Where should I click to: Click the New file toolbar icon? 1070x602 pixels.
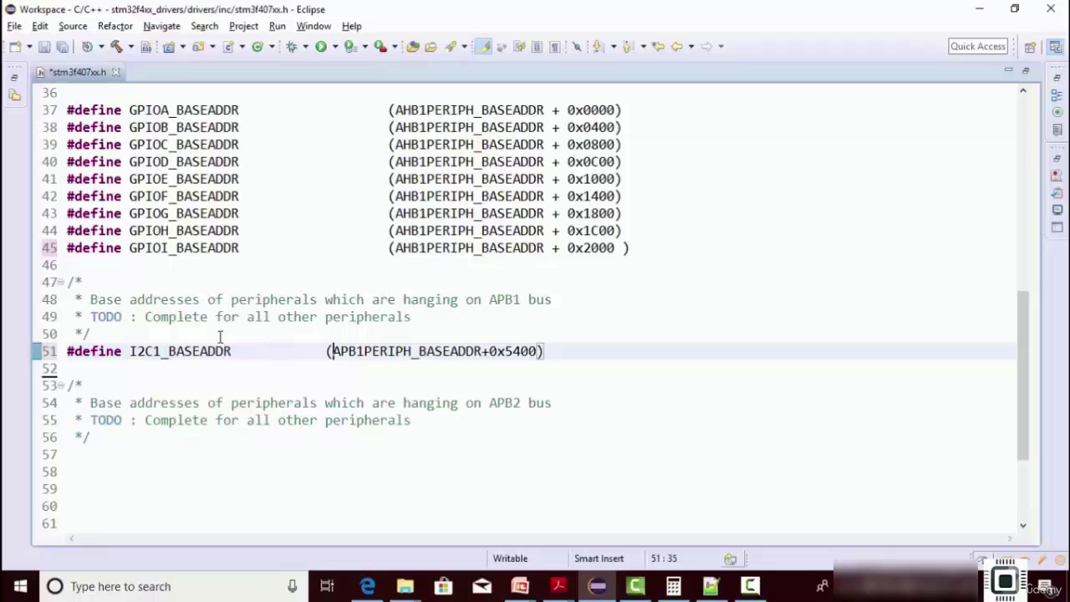tap(16, 47)
